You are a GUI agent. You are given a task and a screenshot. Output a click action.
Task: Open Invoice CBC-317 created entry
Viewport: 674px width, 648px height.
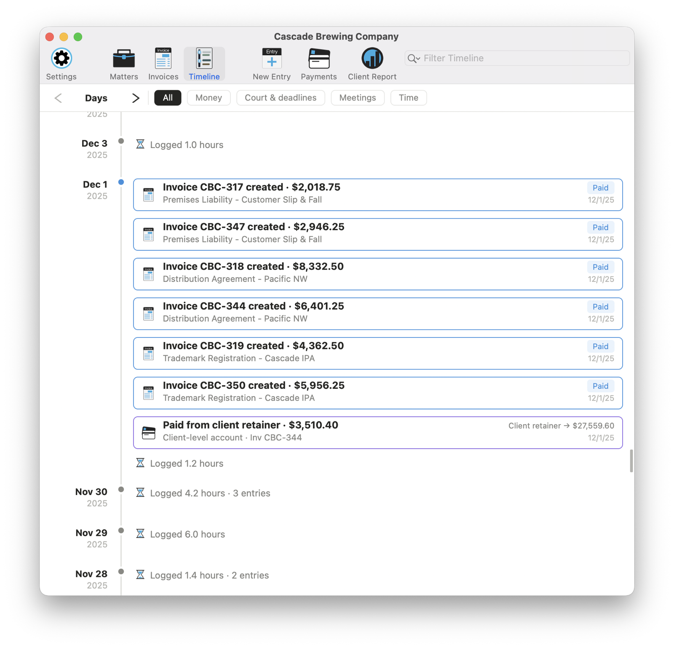pos(378,195)
